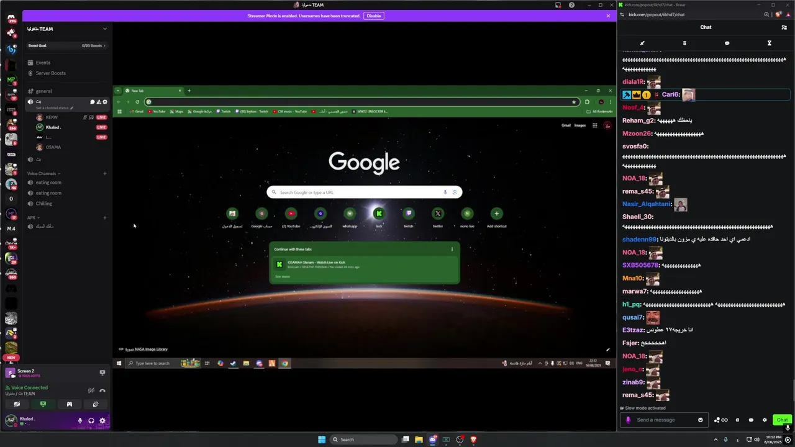Click Add shortcut on Google page

[x=496, y=217]
